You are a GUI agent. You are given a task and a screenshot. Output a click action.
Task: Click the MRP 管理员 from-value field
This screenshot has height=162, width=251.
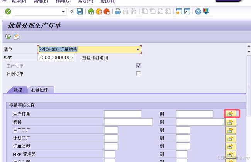[110, 154]
